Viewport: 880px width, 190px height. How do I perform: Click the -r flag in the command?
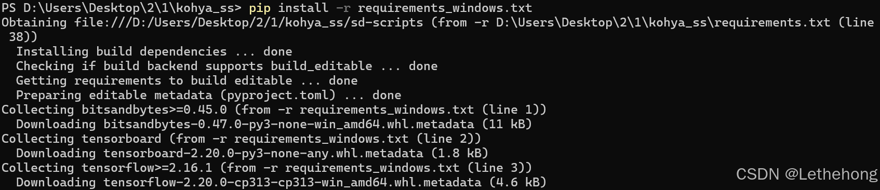click(343, 8)
